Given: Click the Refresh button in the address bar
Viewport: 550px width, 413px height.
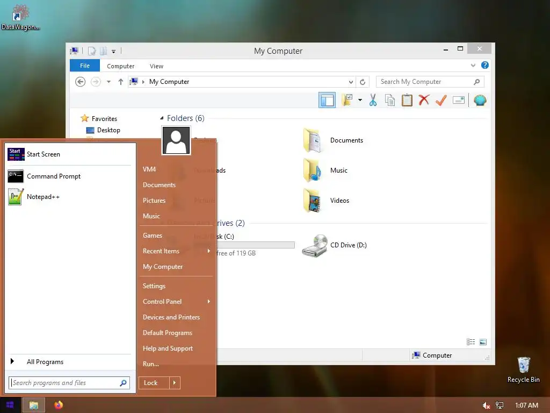Looking at the screenshot, I should tap(363, 82).
